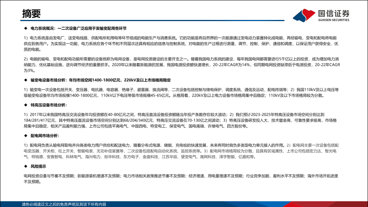Image resolution: width=368 pixels, height=207 pixels.
Task: Click the paragraph starting 1）电力系统是由发电厂
Action: (x=180, y=44)
